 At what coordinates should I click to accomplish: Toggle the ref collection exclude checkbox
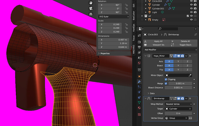(188, 16)
